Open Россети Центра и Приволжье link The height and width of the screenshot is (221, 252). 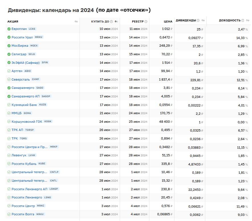click(x=30, y=147)
